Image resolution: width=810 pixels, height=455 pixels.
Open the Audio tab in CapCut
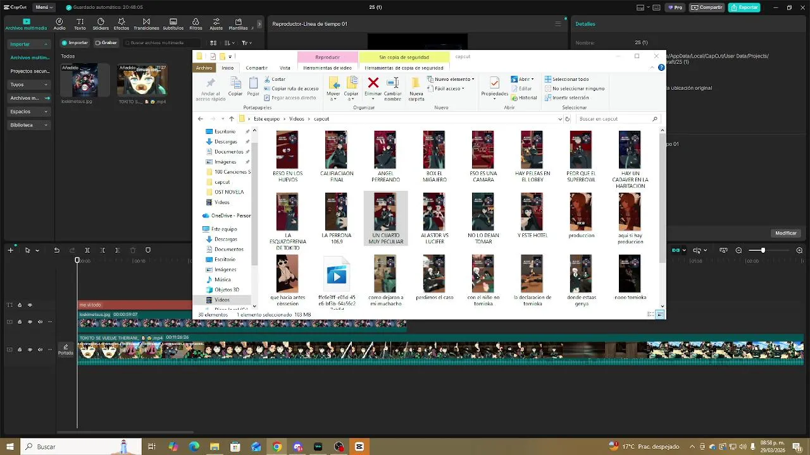point(59,24)
